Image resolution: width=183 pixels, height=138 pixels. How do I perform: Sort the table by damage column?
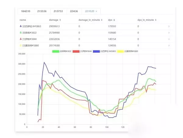[60, 20]
